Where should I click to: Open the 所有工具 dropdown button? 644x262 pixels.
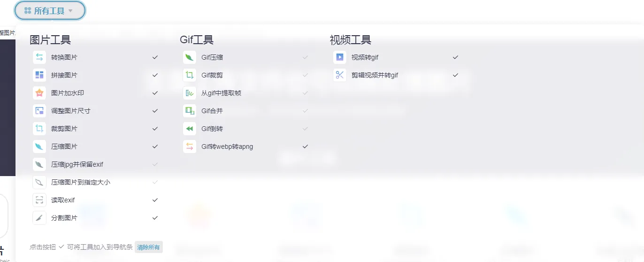pyautogui.click(x=50, y=11)
